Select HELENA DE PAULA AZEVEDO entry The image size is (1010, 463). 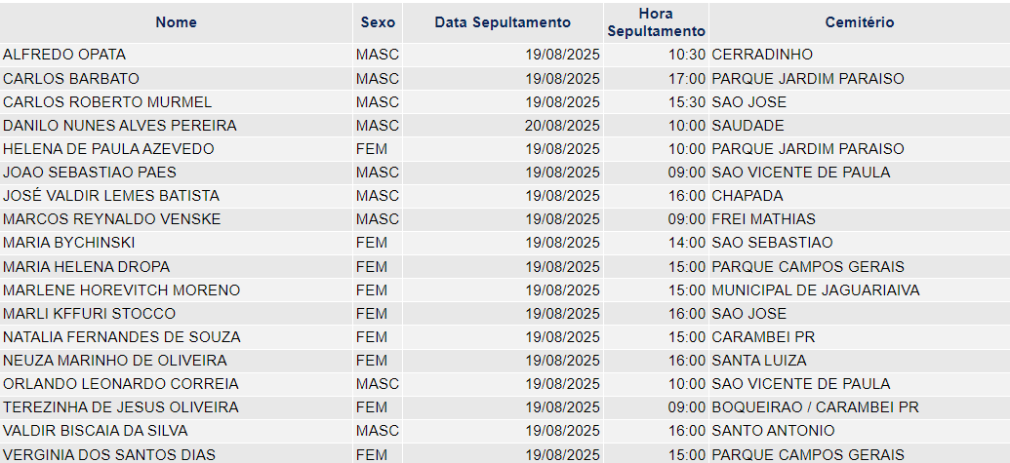(x=108, y=149)
